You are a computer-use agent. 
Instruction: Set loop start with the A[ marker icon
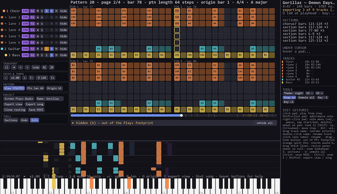pyautogui.click(x=44, y=67)
